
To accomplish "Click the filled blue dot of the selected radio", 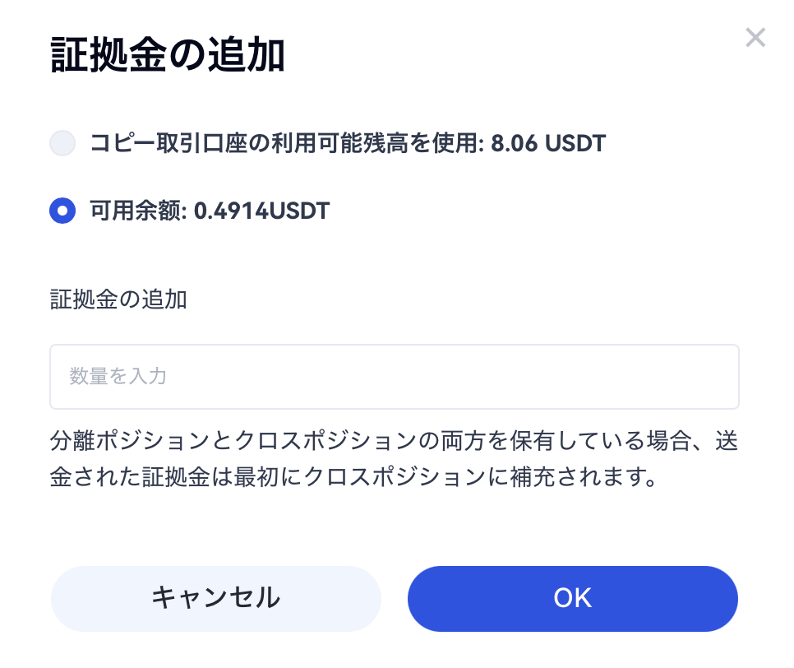I will point(62,211).
